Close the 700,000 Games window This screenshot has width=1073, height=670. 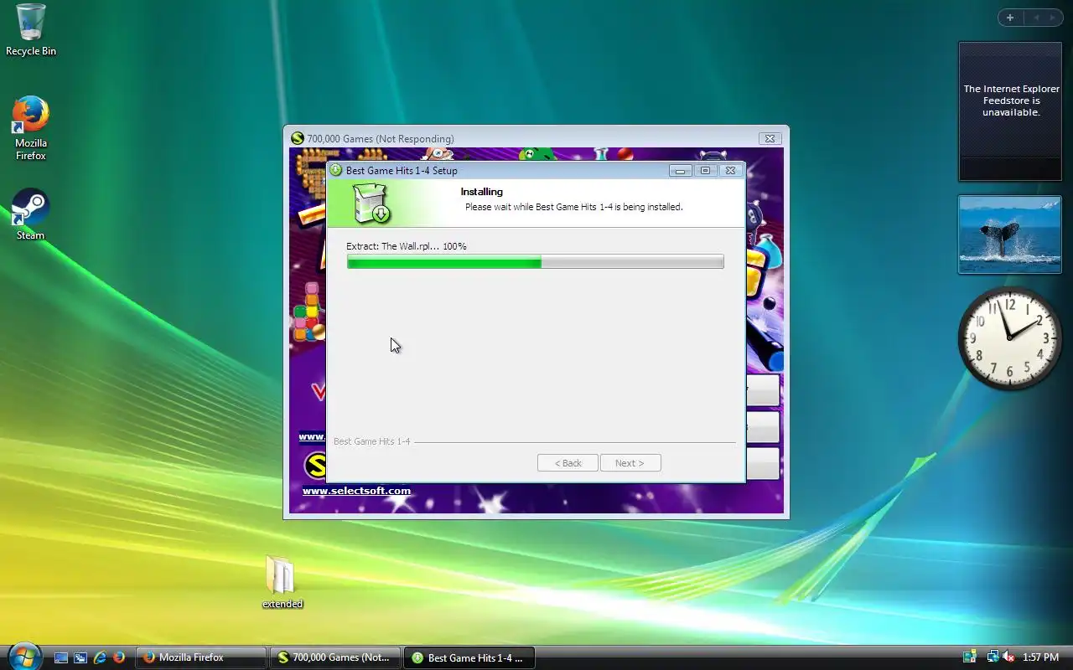pos(770,139)
